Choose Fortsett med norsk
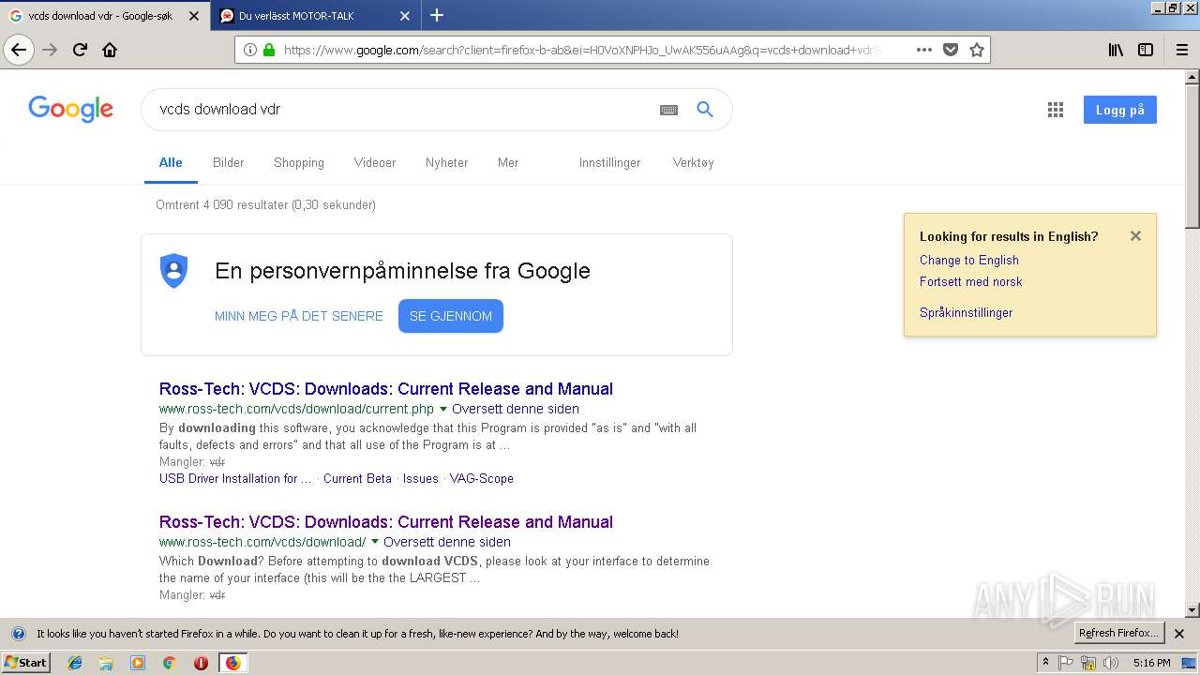The height and width of the screenshot is (675, 1200). [x=971, y=282]
